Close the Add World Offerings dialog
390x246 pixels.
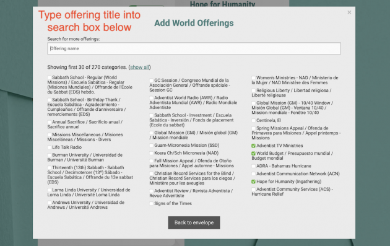(x=349, y=12)
